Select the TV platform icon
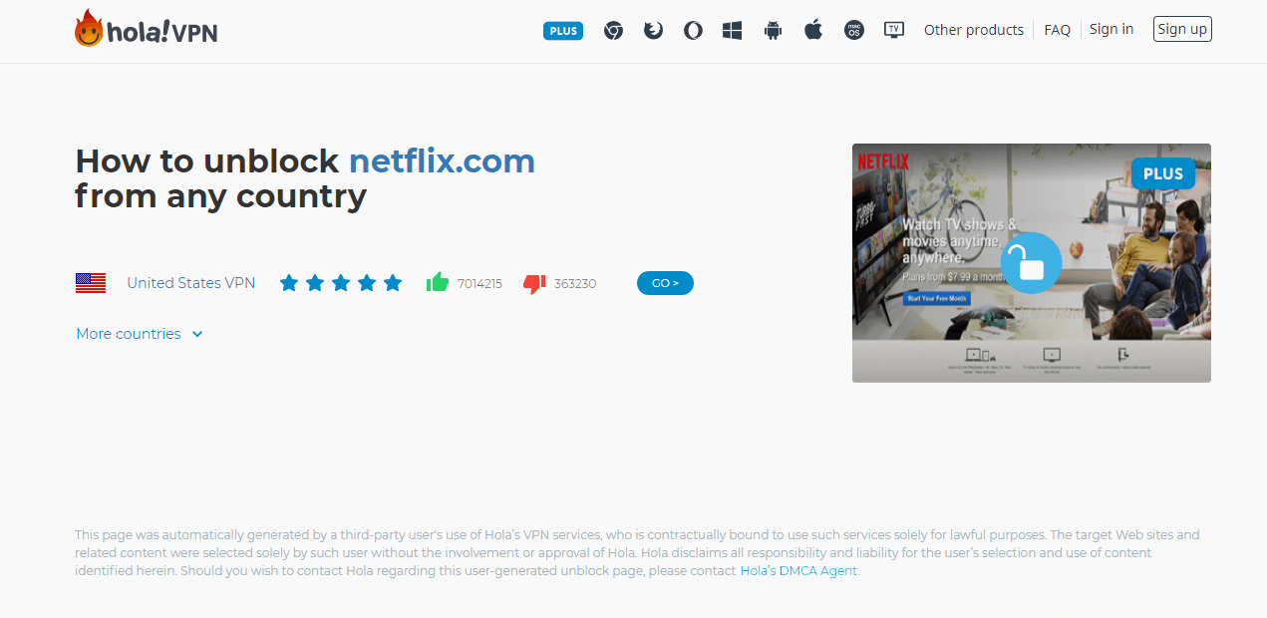 [x=894, y=30]
